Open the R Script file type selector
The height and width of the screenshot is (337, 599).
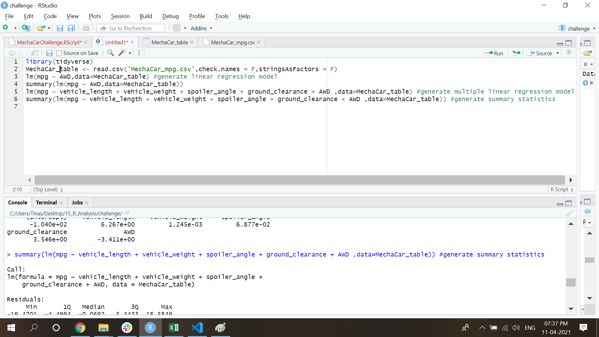(562, 189)
